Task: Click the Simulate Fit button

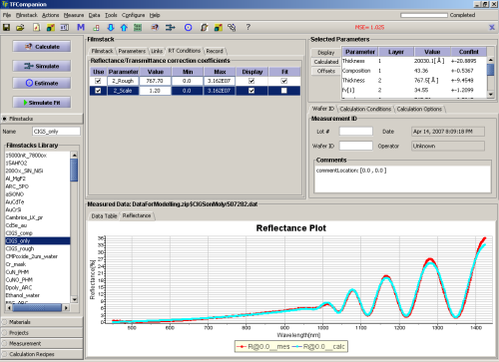Action: (x=42, y=103)
